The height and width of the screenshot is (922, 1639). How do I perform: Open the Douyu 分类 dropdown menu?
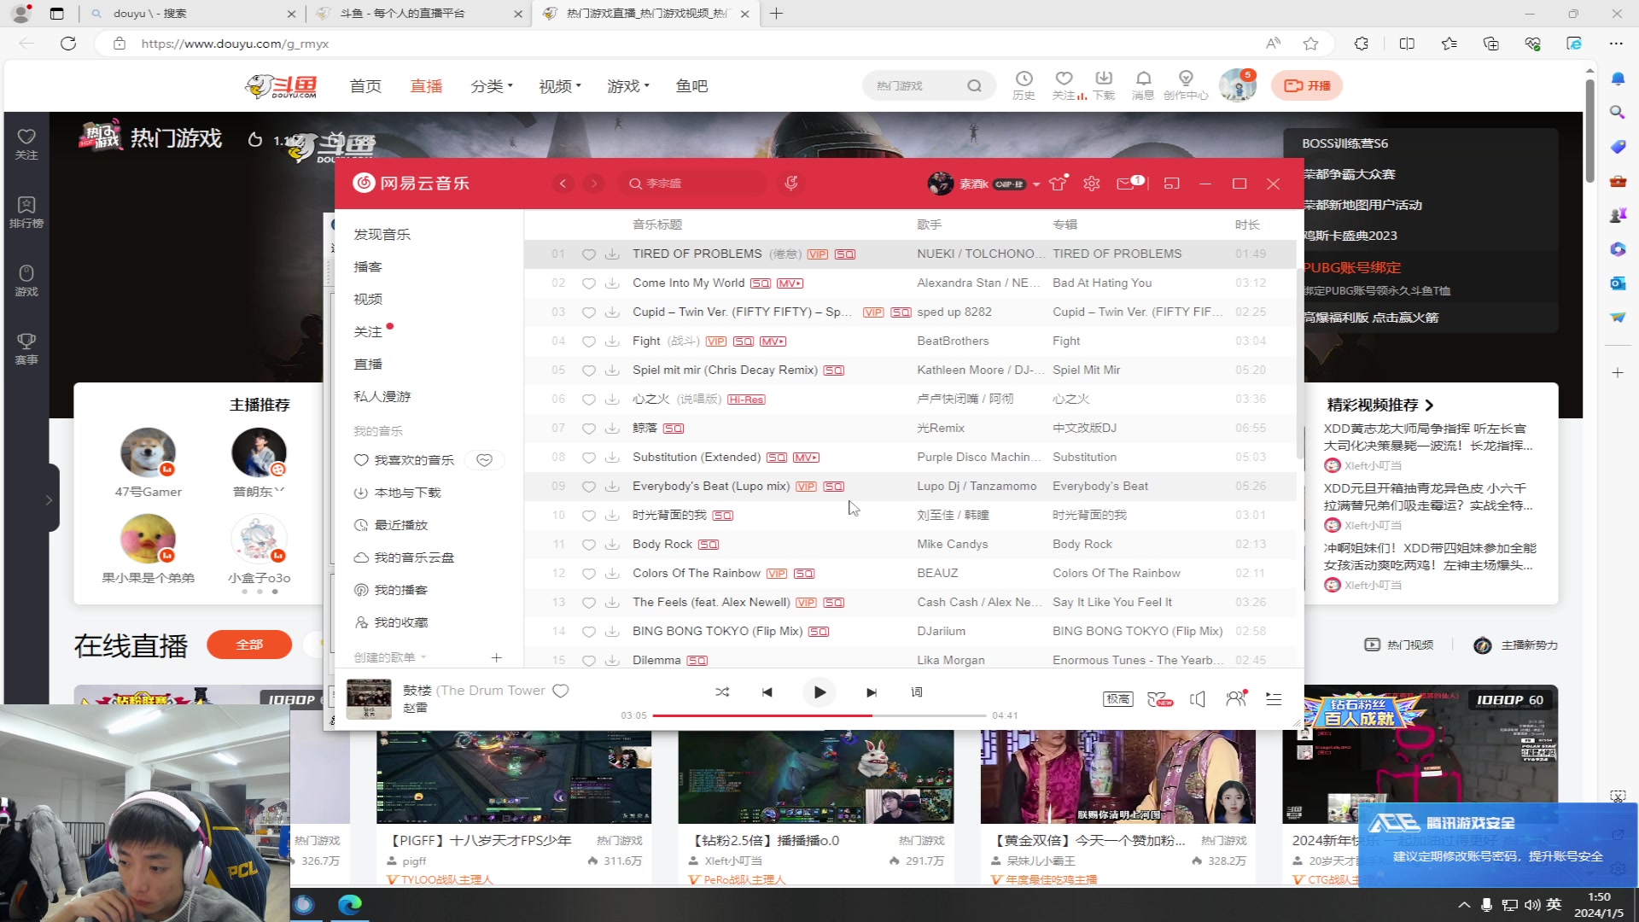pyautogui.click(x=492, y=86)
